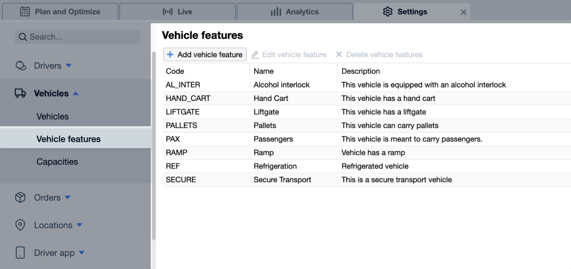Image resolution: width=571 pixels, height=269 pixels.
Task: Click the pencil icon for editing vehicle features
Action: pyautogui.click(x=255, y=54)
